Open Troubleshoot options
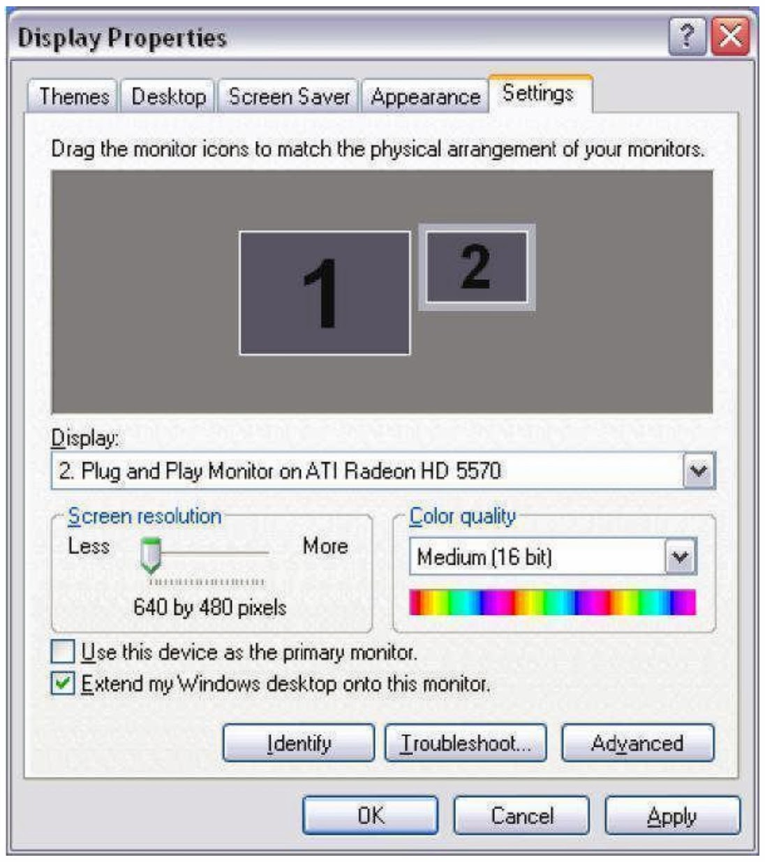This screenshot has height=862, width=765. 466,743
